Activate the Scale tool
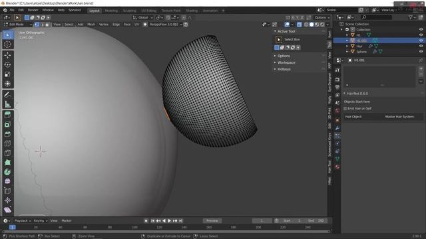 [x=7, y=74]
